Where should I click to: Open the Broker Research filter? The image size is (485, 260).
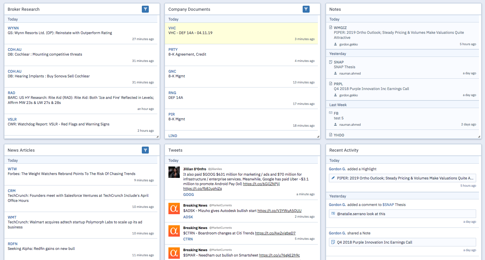click(145, 9)
